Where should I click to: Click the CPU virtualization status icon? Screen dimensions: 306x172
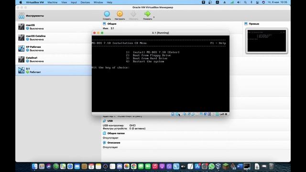pyautogui.click(x=209, y=114)
